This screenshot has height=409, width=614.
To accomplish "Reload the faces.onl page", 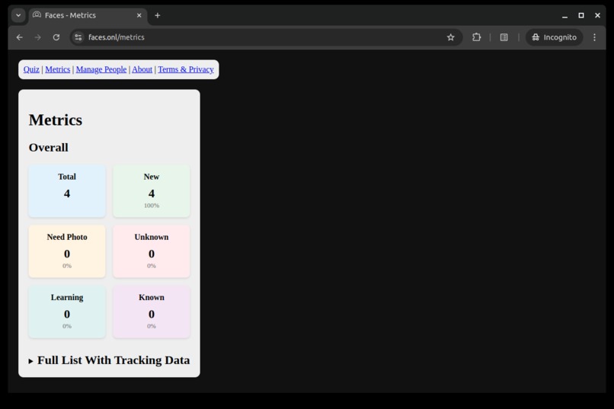I will coord(56,37).
